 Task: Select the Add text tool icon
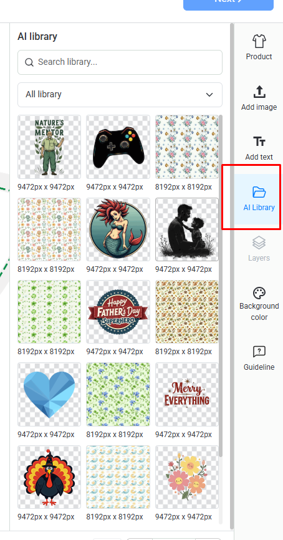click(x=259, y=142)
